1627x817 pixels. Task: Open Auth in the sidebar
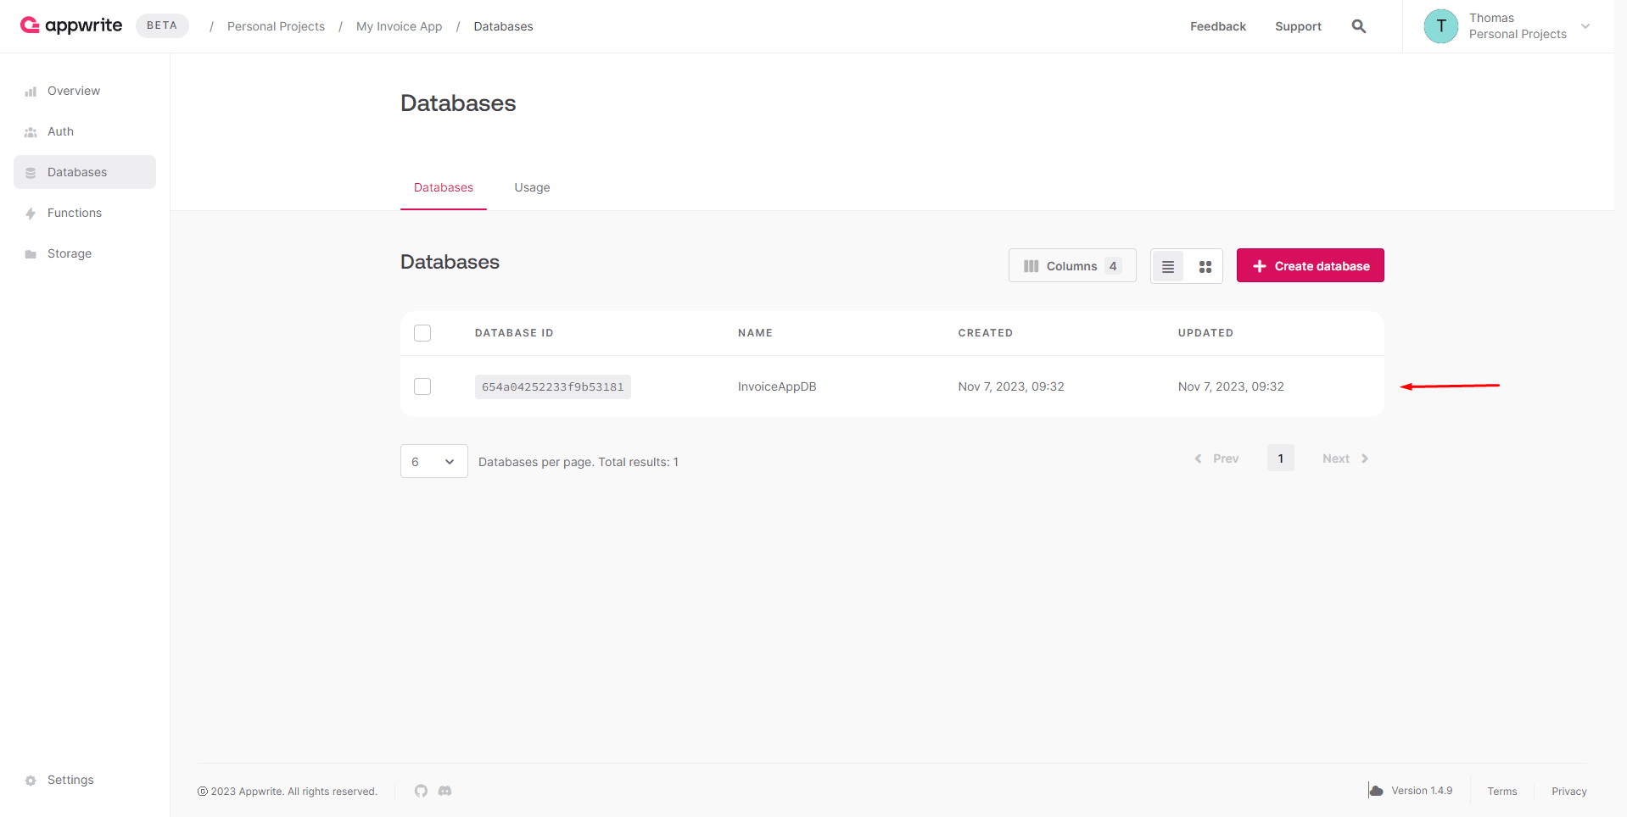(x=85, y=131)
